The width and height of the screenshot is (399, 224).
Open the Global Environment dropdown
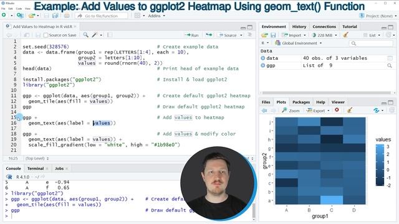coord(299,43)
